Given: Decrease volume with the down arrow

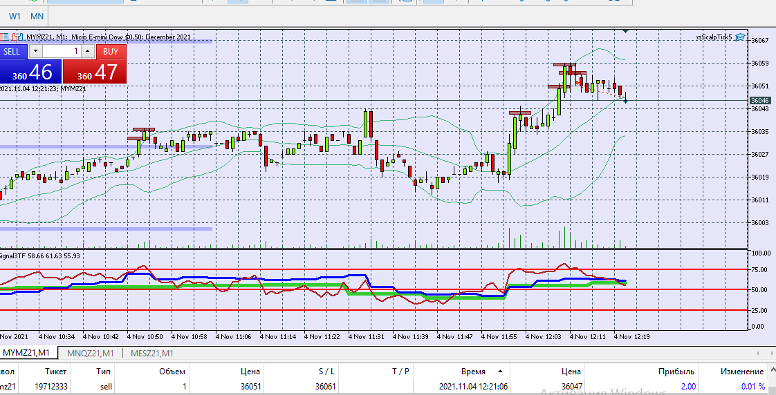Looking at the screenshot, I should [36, 51].
